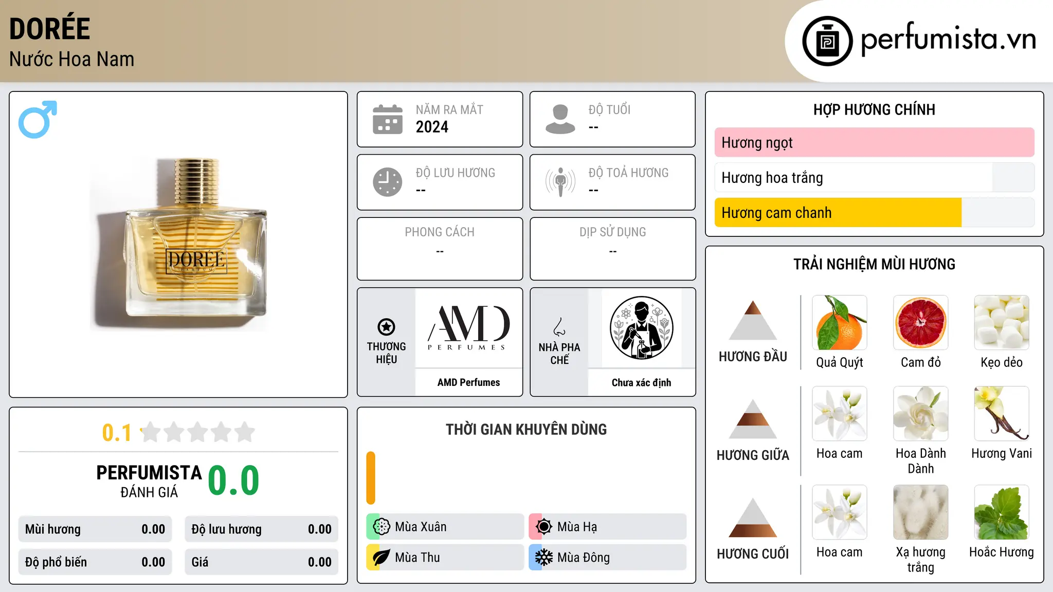Click the male gender symbol icon
The width and height of the screenshot is (1053, 592).
[x=38, y=119]
